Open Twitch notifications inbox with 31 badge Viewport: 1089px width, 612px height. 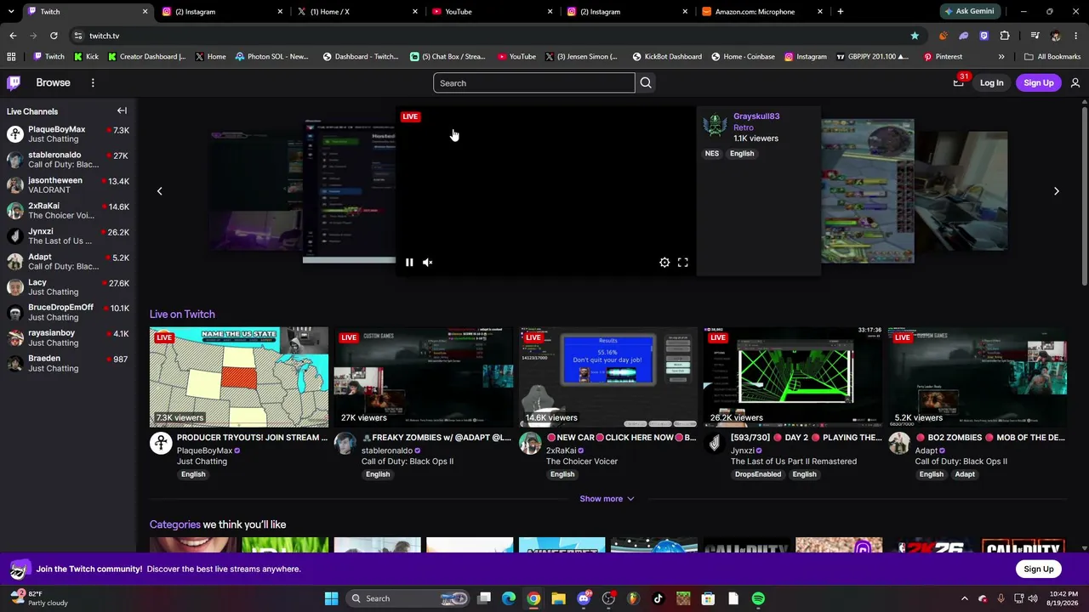pos(959,82)
